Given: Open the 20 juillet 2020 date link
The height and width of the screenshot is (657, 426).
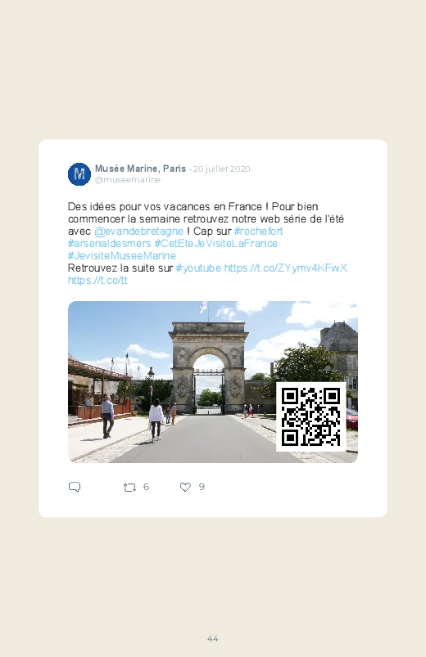Looking at the screenshot, I should pos(222,169).
